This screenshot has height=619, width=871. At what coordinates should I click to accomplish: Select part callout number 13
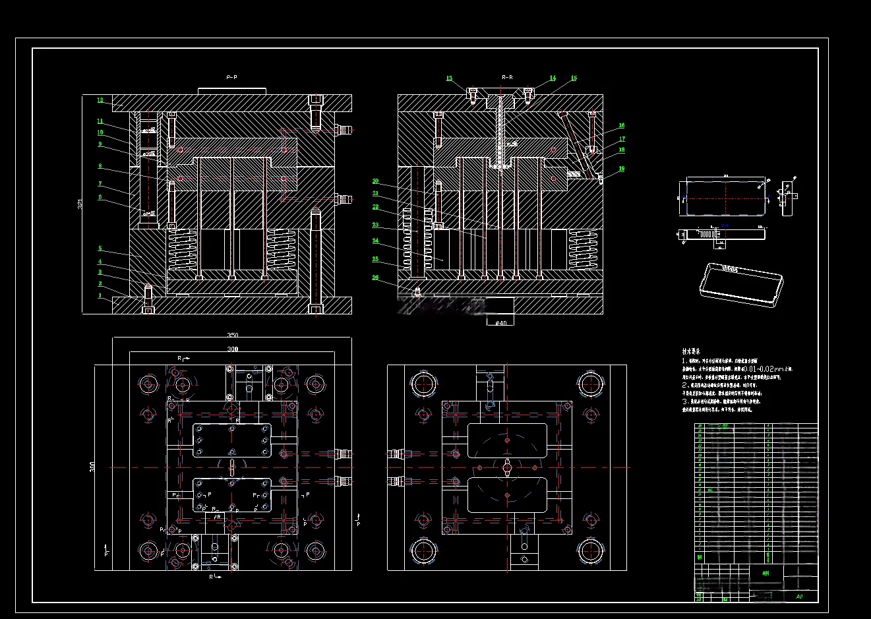449,78
